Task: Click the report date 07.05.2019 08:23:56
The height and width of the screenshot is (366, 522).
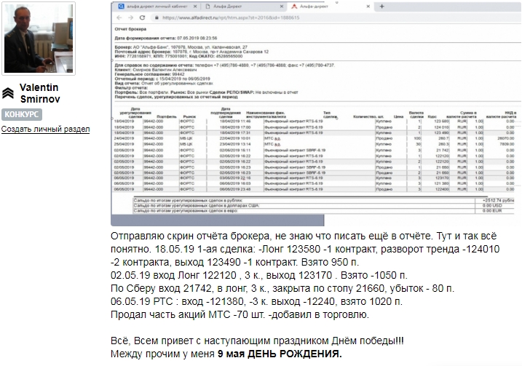Action: pos(197,38)
